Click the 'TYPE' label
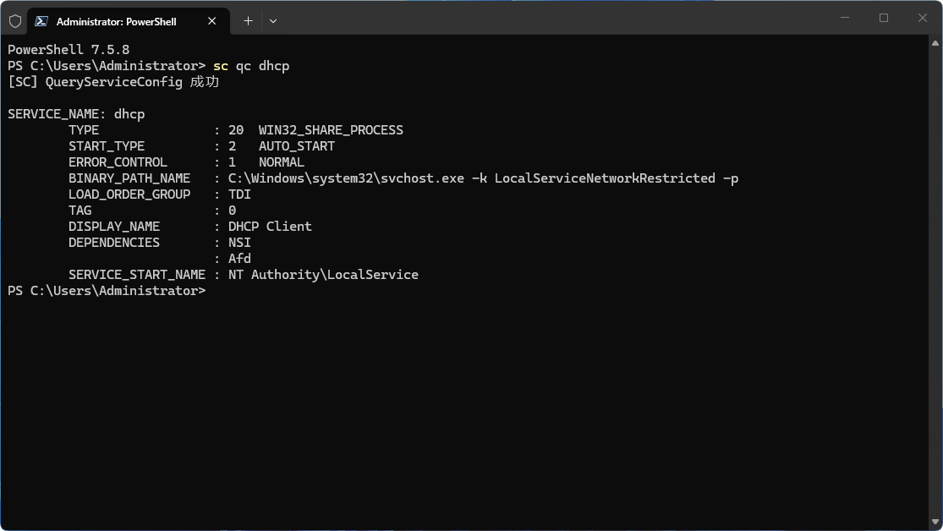This screenshot has height=531, width=943. point(84,130)
